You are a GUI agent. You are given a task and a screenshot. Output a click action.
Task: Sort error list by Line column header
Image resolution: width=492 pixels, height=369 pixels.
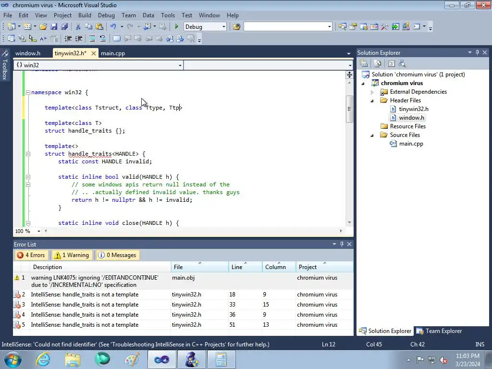point(246,267)
